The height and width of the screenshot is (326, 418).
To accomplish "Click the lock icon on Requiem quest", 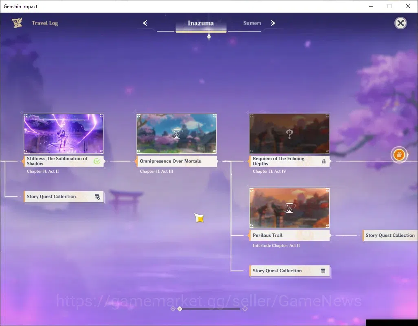I will pyautogui.click(x=323, y=161).
